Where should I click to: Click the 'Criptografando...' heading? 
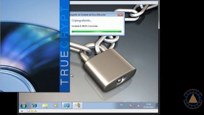point(82,20)
